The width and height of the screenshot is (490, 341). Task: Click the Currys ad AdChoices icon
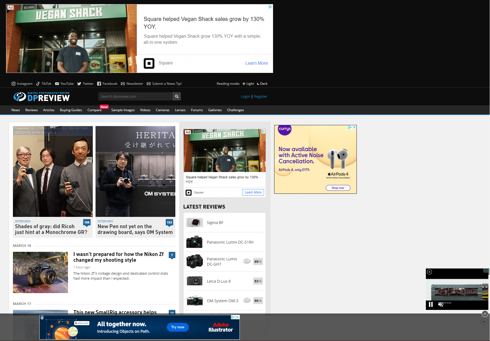350,127
